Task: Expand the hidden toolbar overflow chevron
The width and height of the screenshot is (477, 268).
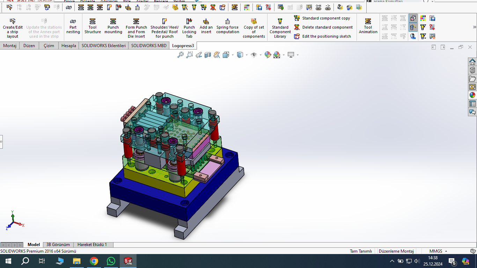Action: [474, 27]
